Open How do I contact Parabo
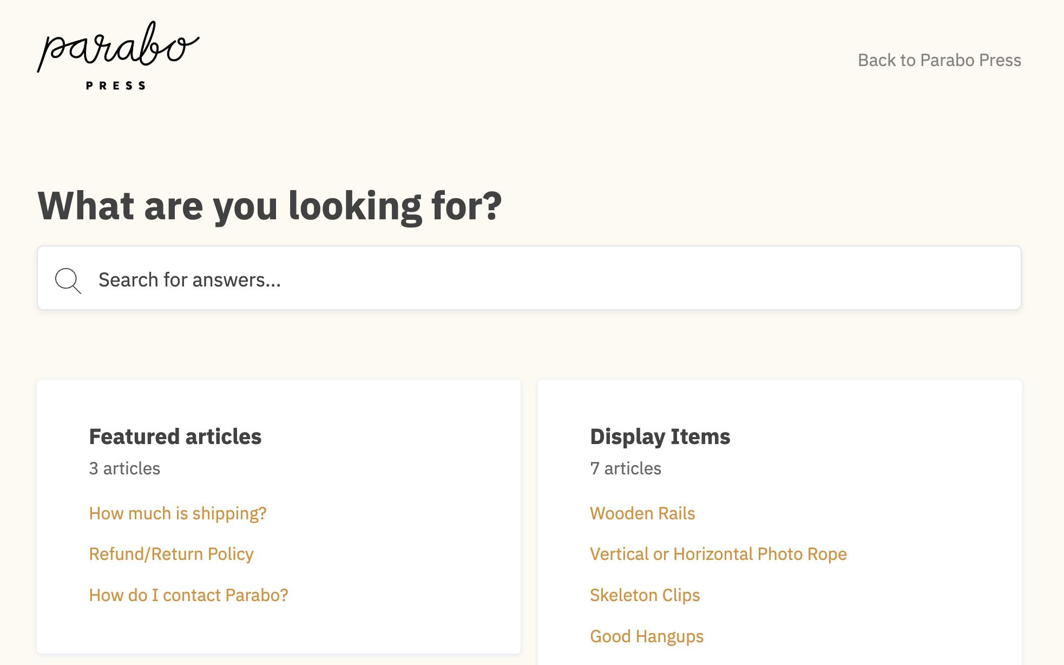Screen dimensions: 1064x665 coord(188,595)
